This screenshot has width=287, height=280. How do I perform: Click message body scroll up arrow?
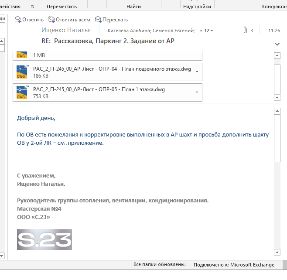(277, 111)
